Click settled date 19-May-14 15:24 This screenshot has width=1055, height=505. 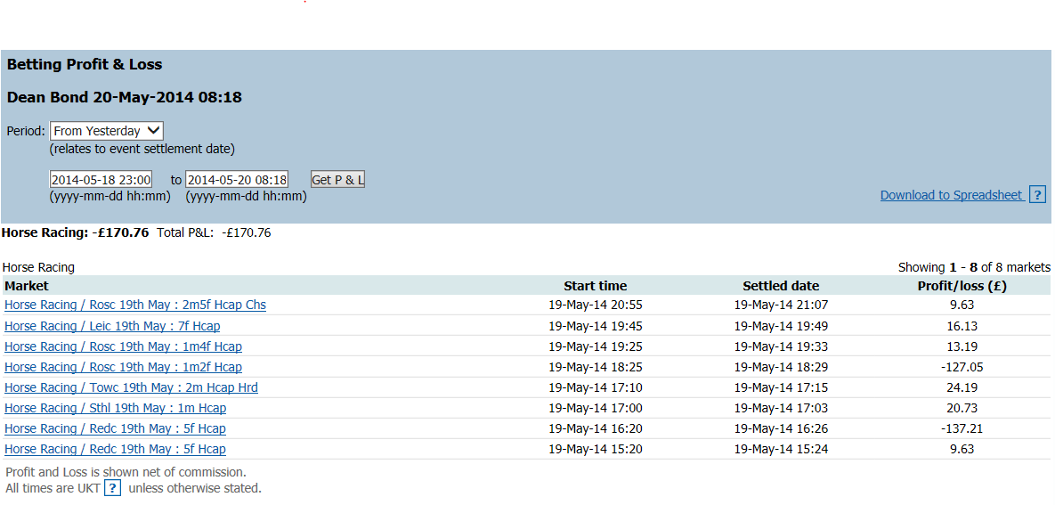click(781, 449)
